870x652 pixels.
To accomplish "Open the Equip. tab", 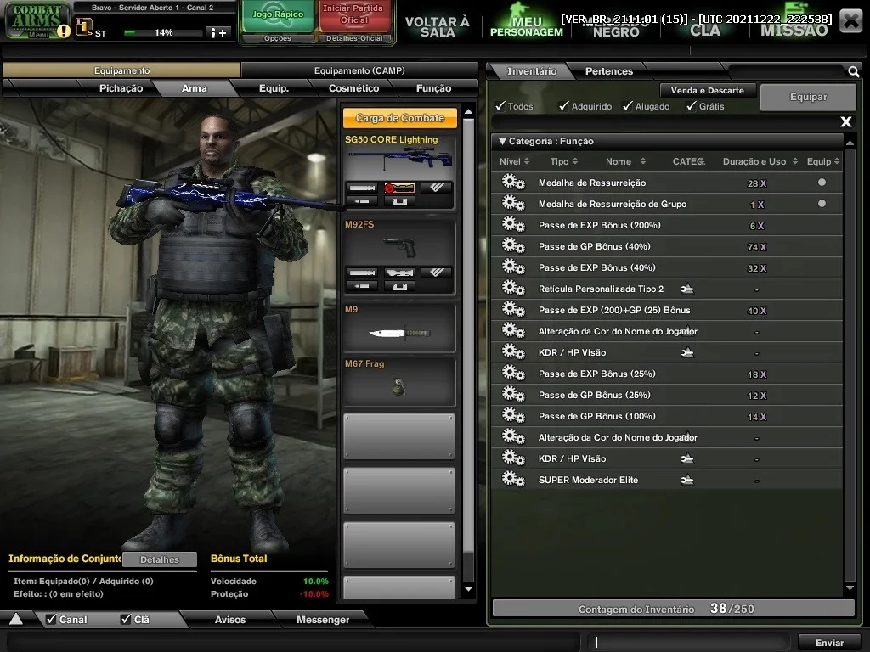I will 274,88.
